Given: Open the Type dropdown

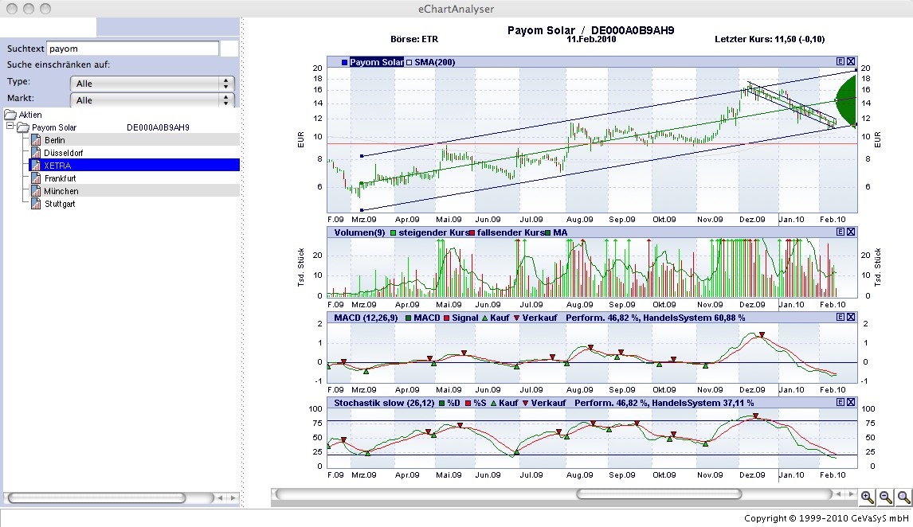Looking at the screenshot, I should point(152,84).
